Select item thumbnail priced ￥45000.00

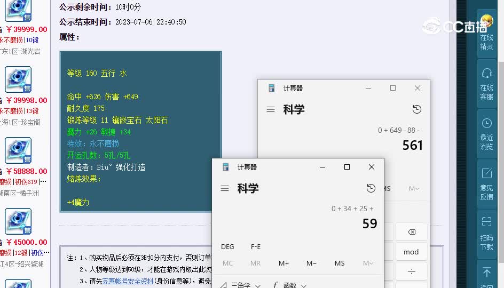[x=18, y=221]
